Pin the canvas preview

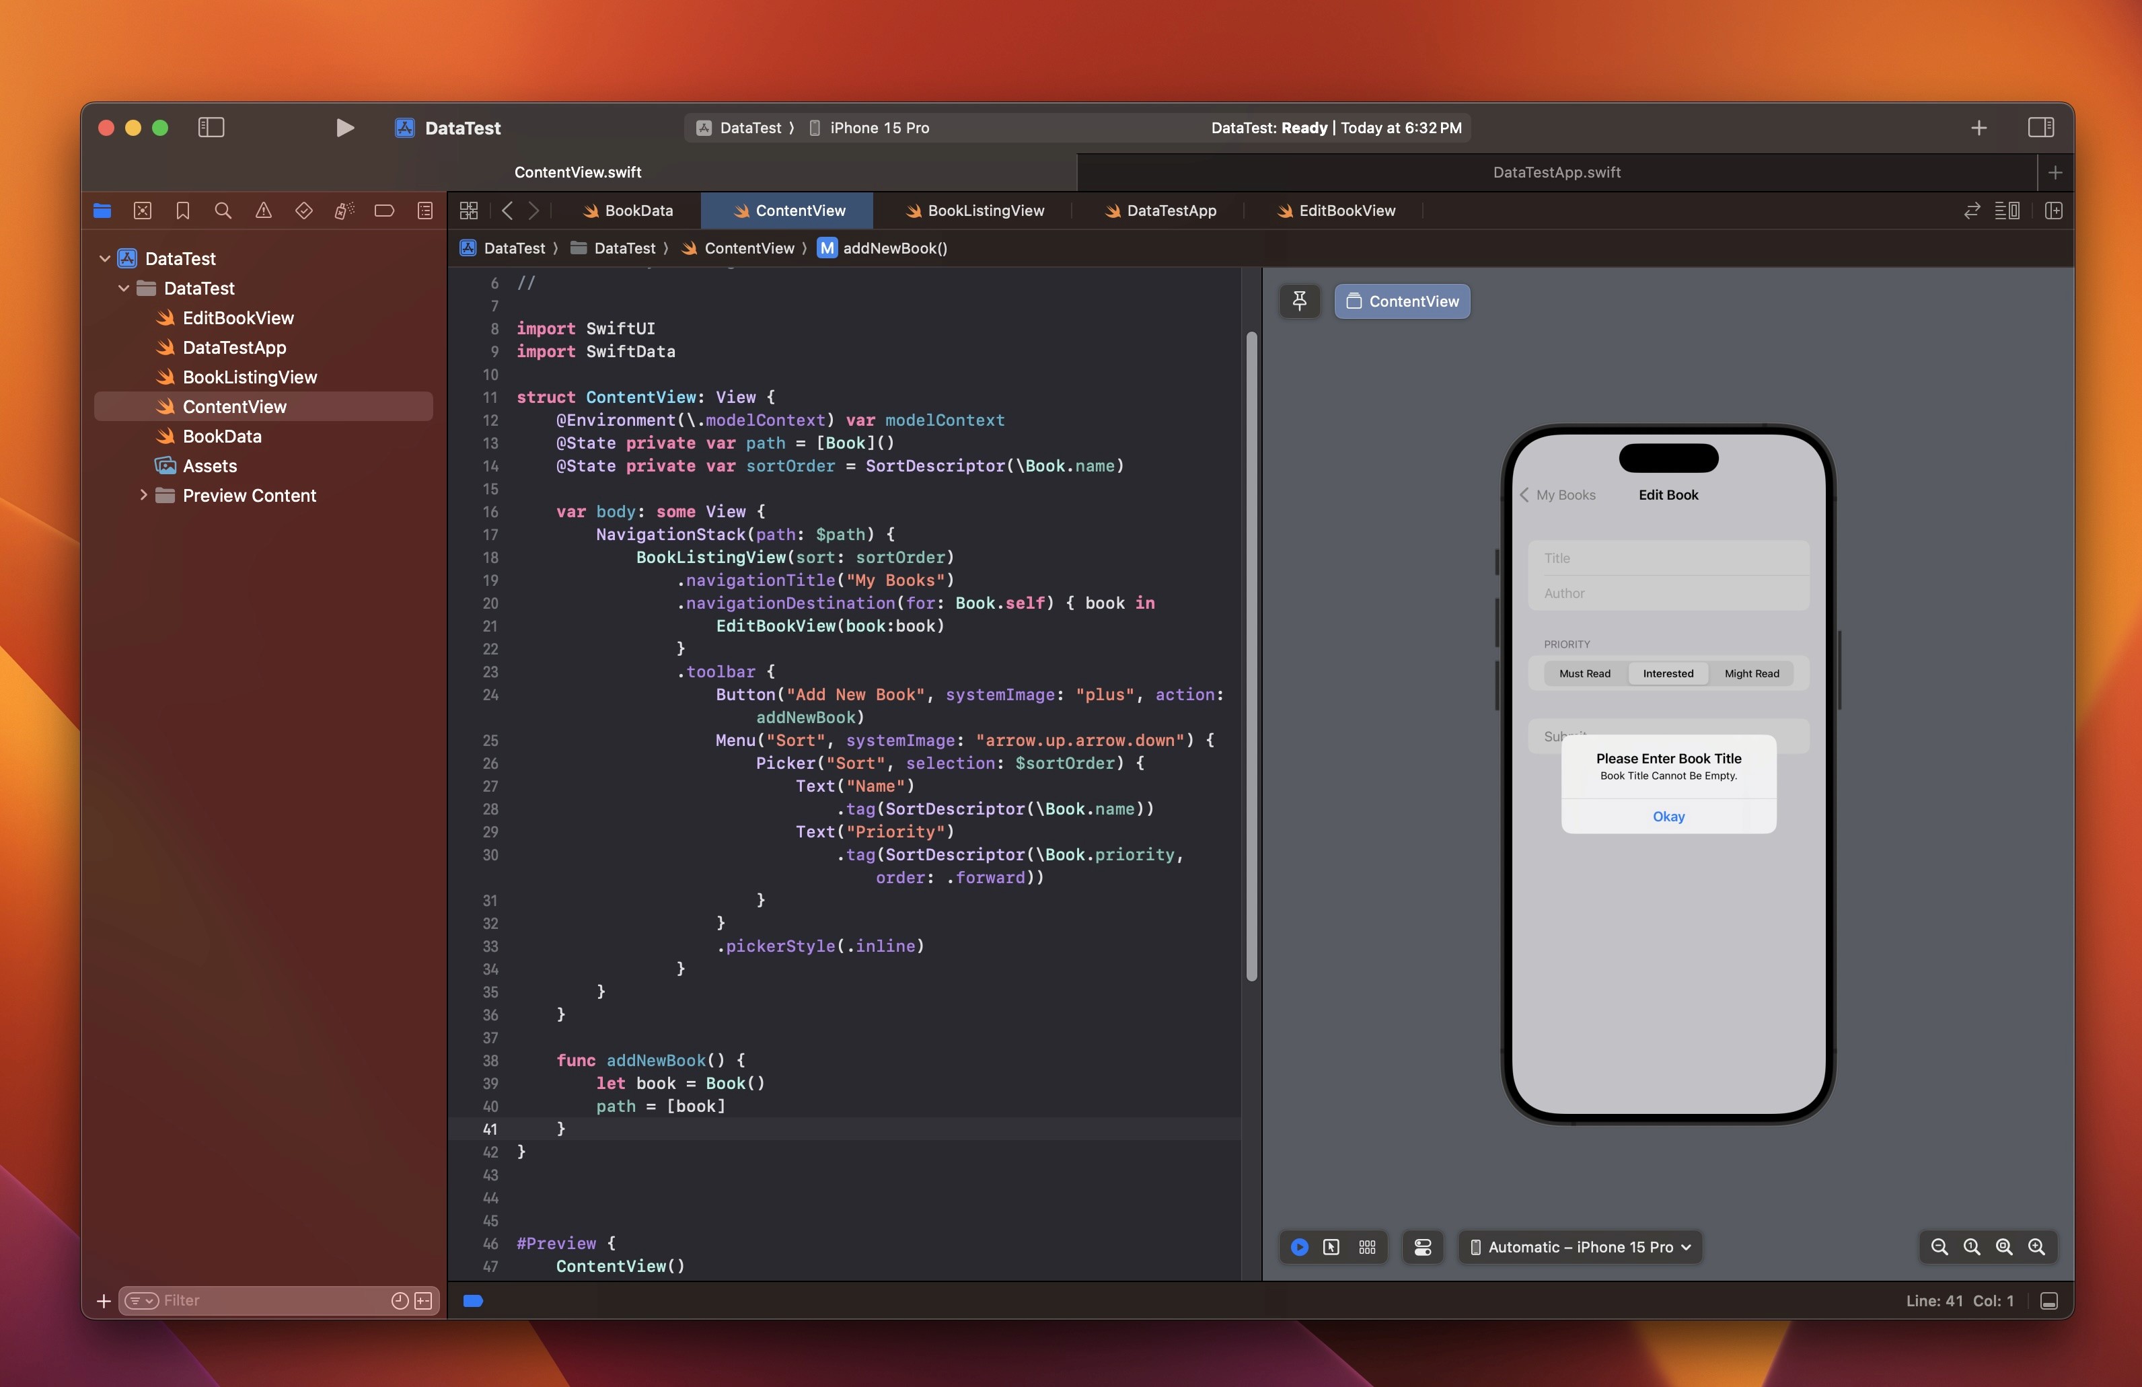(1298, 301)
